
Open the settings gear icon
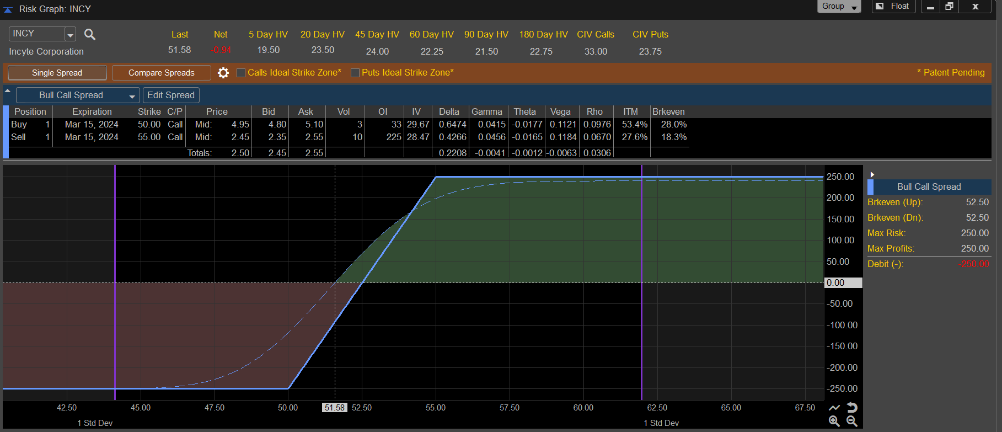223,73
